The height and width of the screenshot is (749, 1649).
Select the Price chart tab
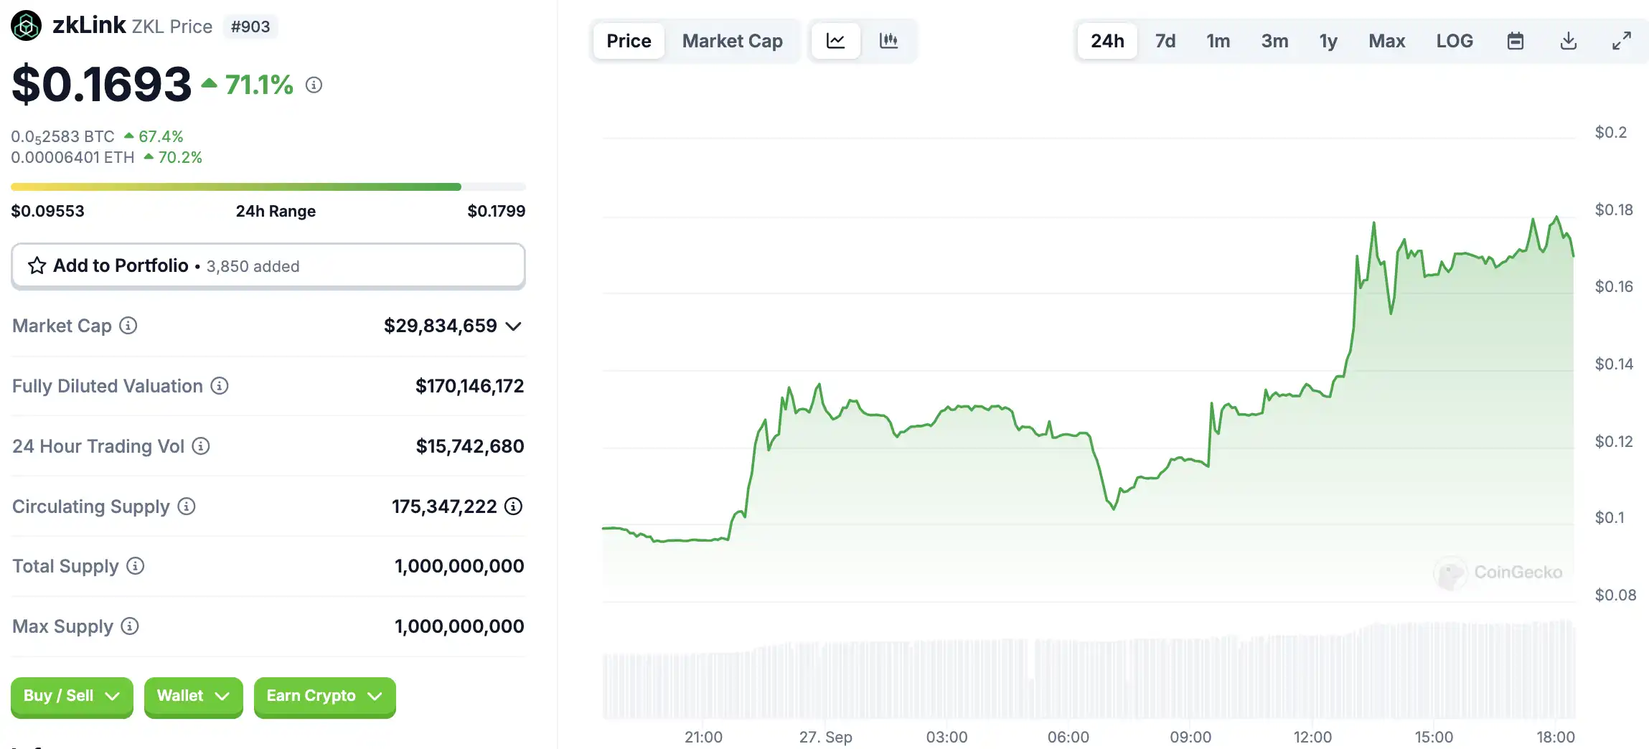[x=629, y=41]
